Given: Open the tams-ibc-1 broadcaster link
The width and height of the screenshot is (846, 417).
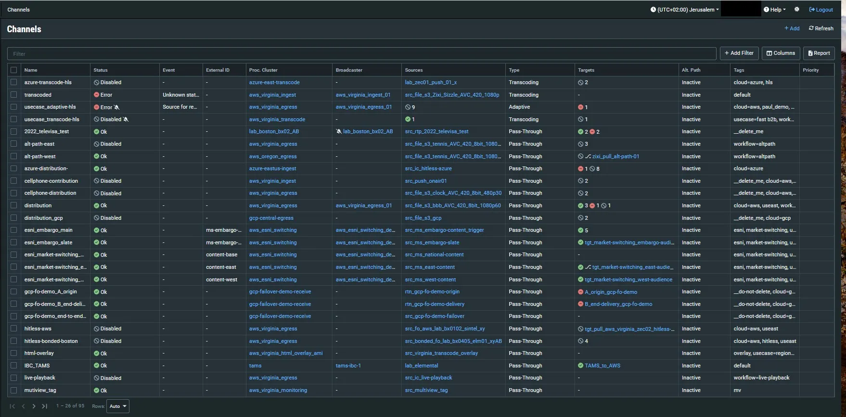Looking at the screenshot, I should click(x=348, y=366).
